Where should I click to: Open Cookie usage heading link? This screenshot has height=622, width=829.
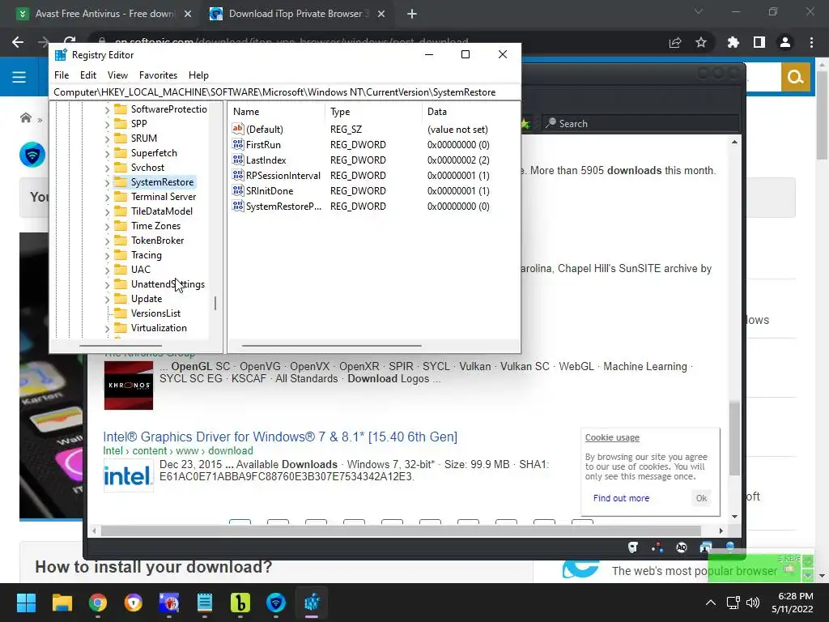[612, 437]
